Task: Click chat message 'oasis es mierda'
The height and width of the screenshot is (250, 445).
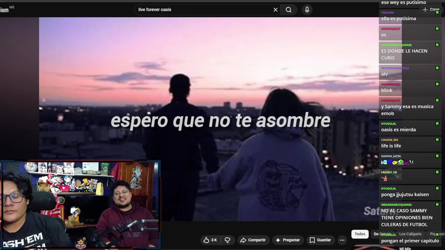Action: click(398, 130)
